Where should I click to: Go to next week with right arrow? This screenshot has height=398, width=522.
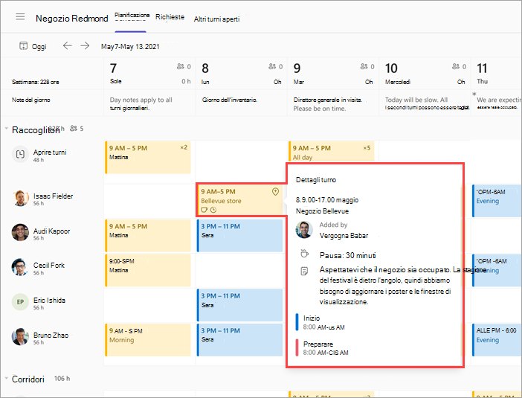[x=85, y=45]
